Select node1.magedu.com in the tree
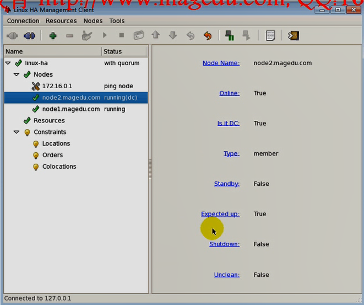The height and width of the screenshot is (305, 364). click(70, 109)
